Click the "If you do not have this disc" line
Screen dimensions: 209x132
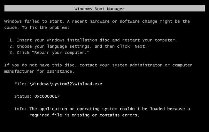[x=98, y=65]
